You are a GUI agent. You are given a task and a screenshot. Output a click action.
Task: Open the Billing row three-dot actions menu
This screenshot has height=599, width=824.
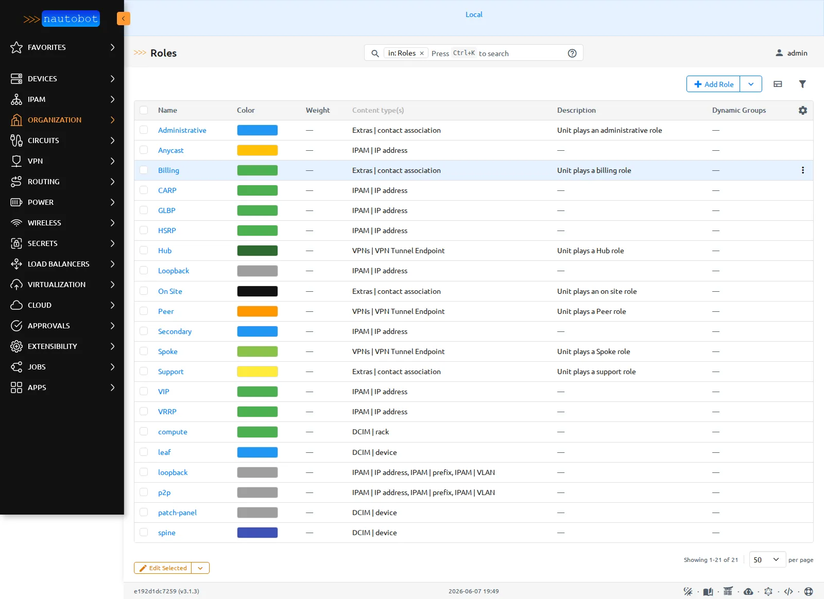pos(803,170)
